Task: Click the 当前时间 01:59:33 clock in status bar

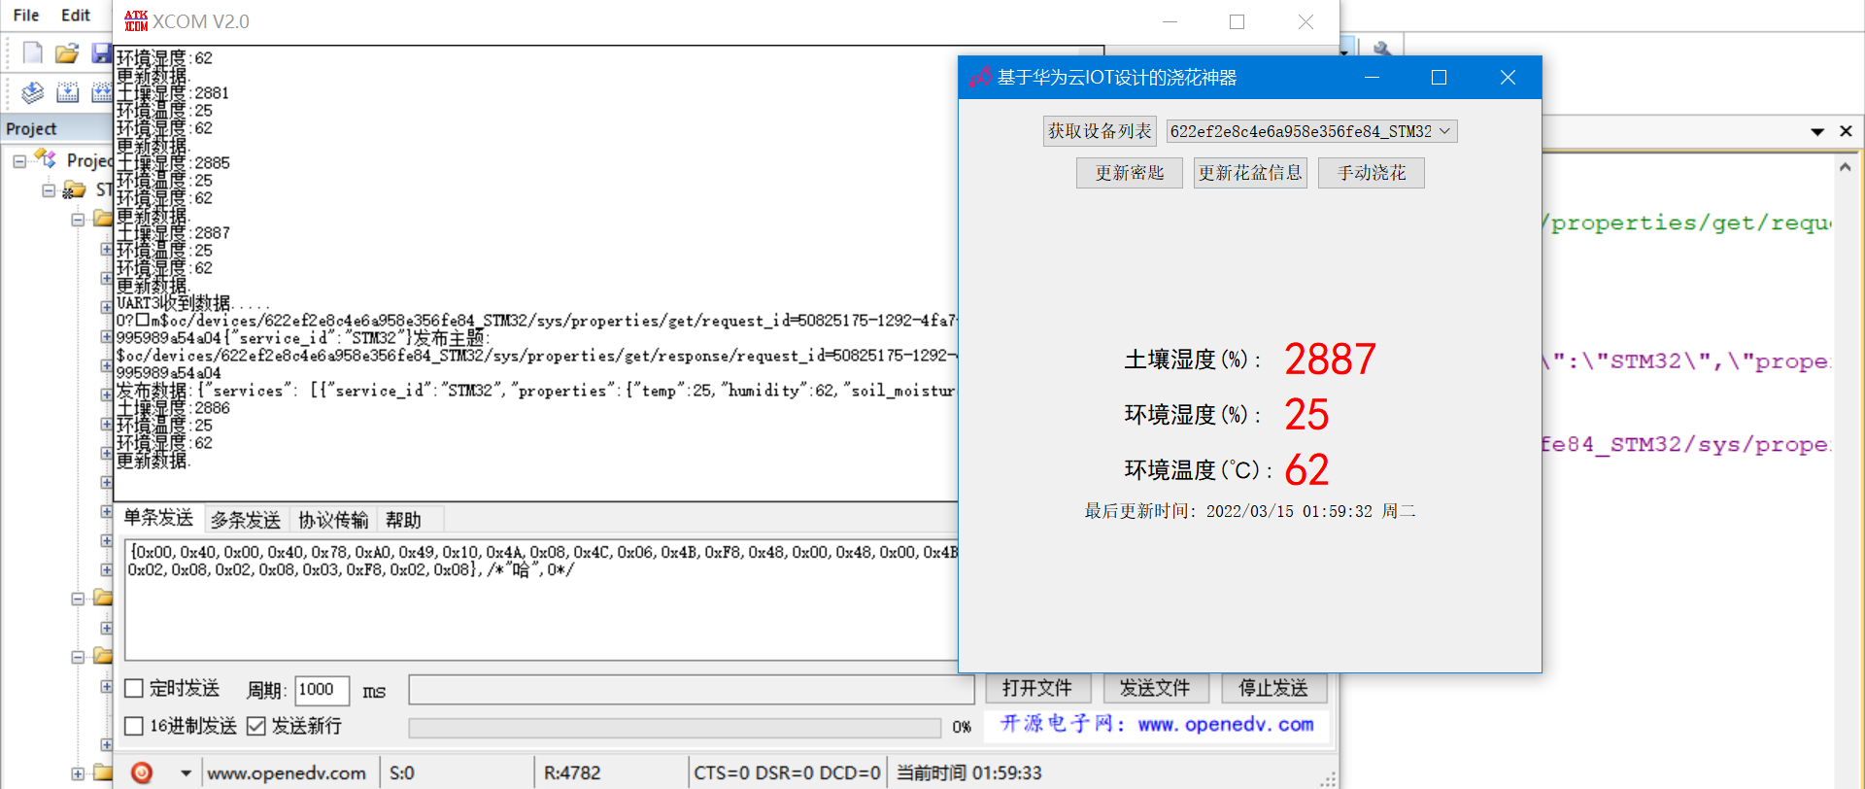Action: pyautogui.click(x=968, y=773)
